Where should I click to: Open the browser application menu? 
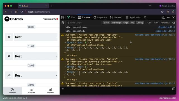[173, 12]
